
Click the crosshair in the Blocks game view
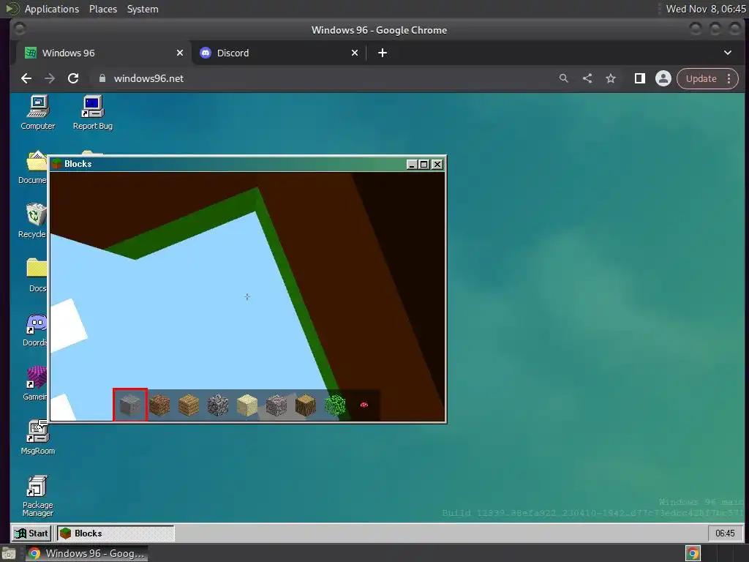coord(247,297)
